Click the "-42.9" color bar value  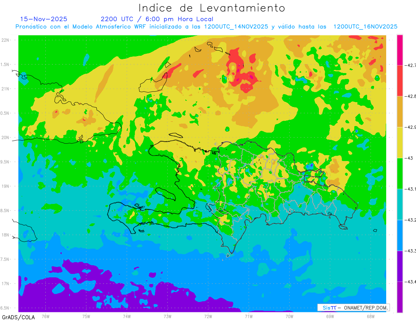click(410, 127)
